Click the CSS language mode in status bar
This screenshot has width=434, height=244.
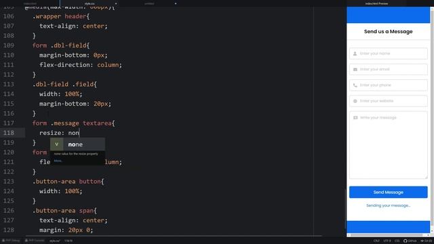pyautogui.click(x=397, y=241)
